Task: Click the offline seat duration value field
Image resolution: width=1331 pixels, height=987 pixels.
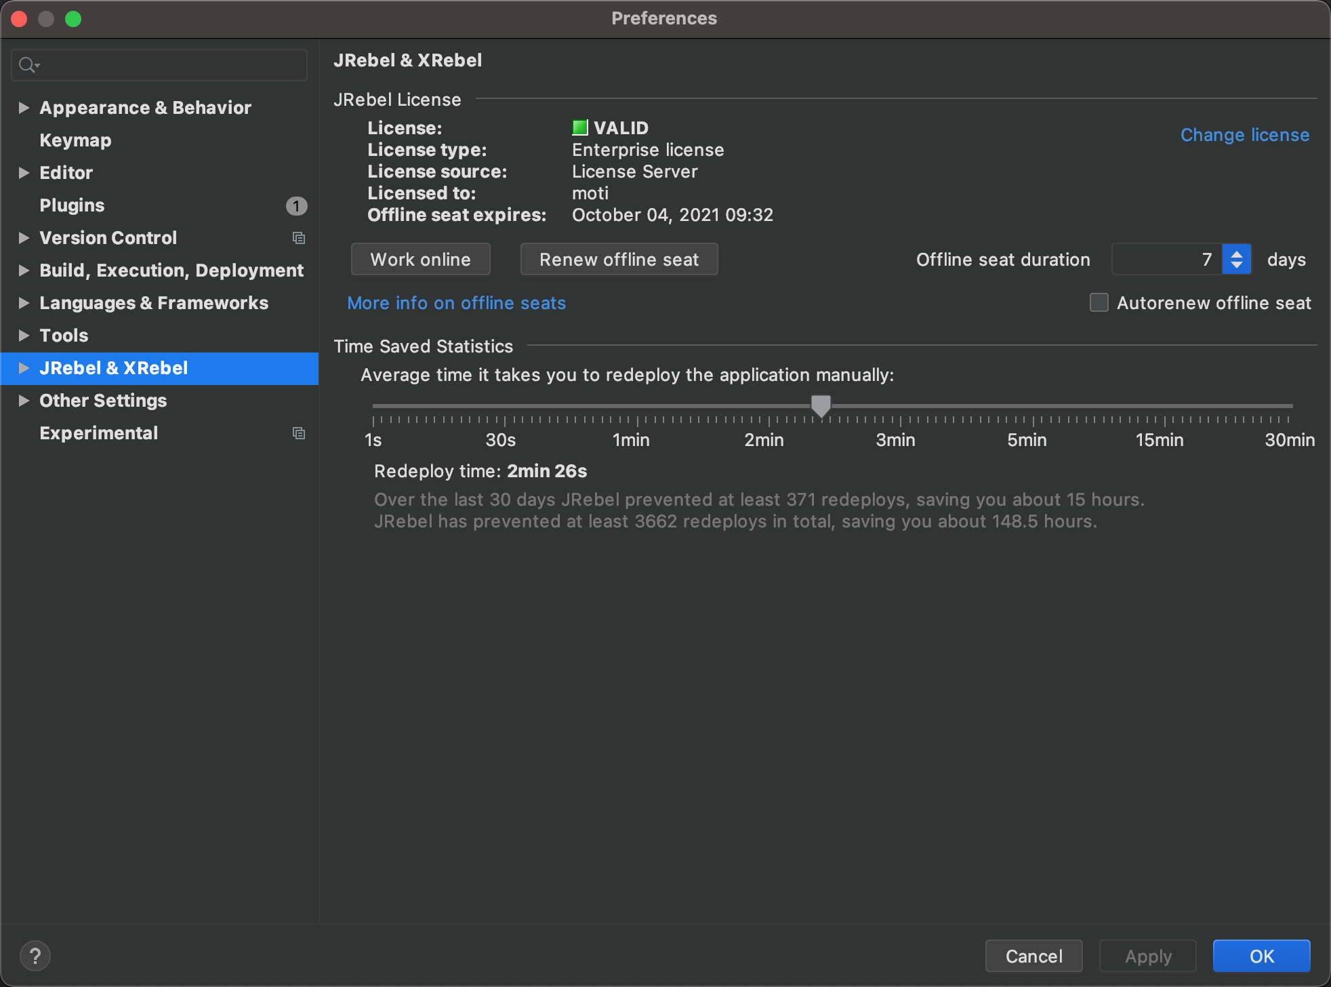Action: pyautogui.click(x=1166, y=260)
